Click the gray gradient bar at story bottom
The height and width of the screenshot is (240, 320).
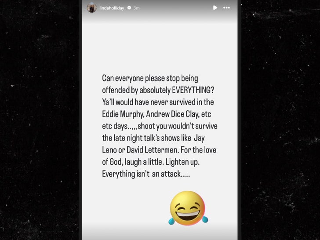(160, 232)
